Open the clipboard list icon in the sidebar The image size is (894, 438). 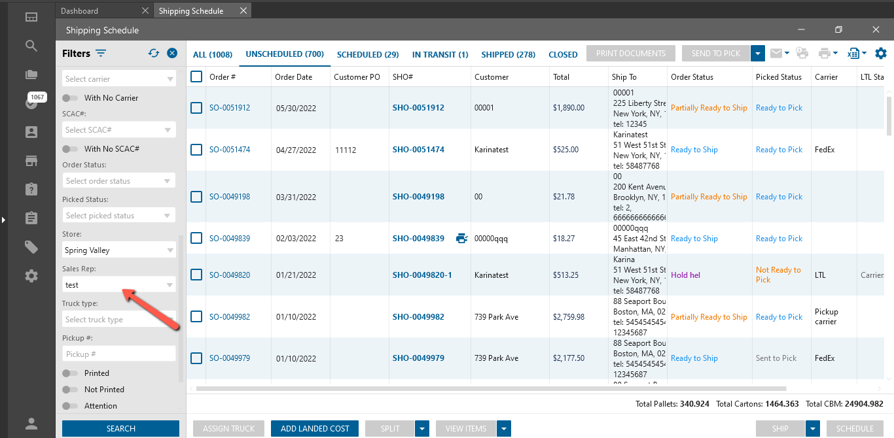click(x=31, y=218)
